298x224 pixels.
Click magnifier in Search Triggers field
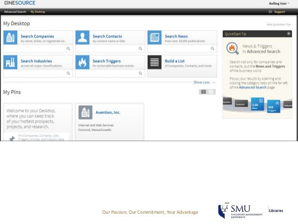[x=140, y=73]
